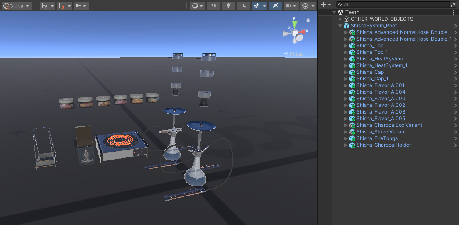459x225 pixels.
Task: Open prefab arrow for Shisha_CharcoalHolder
Action: tap(456, 145)
